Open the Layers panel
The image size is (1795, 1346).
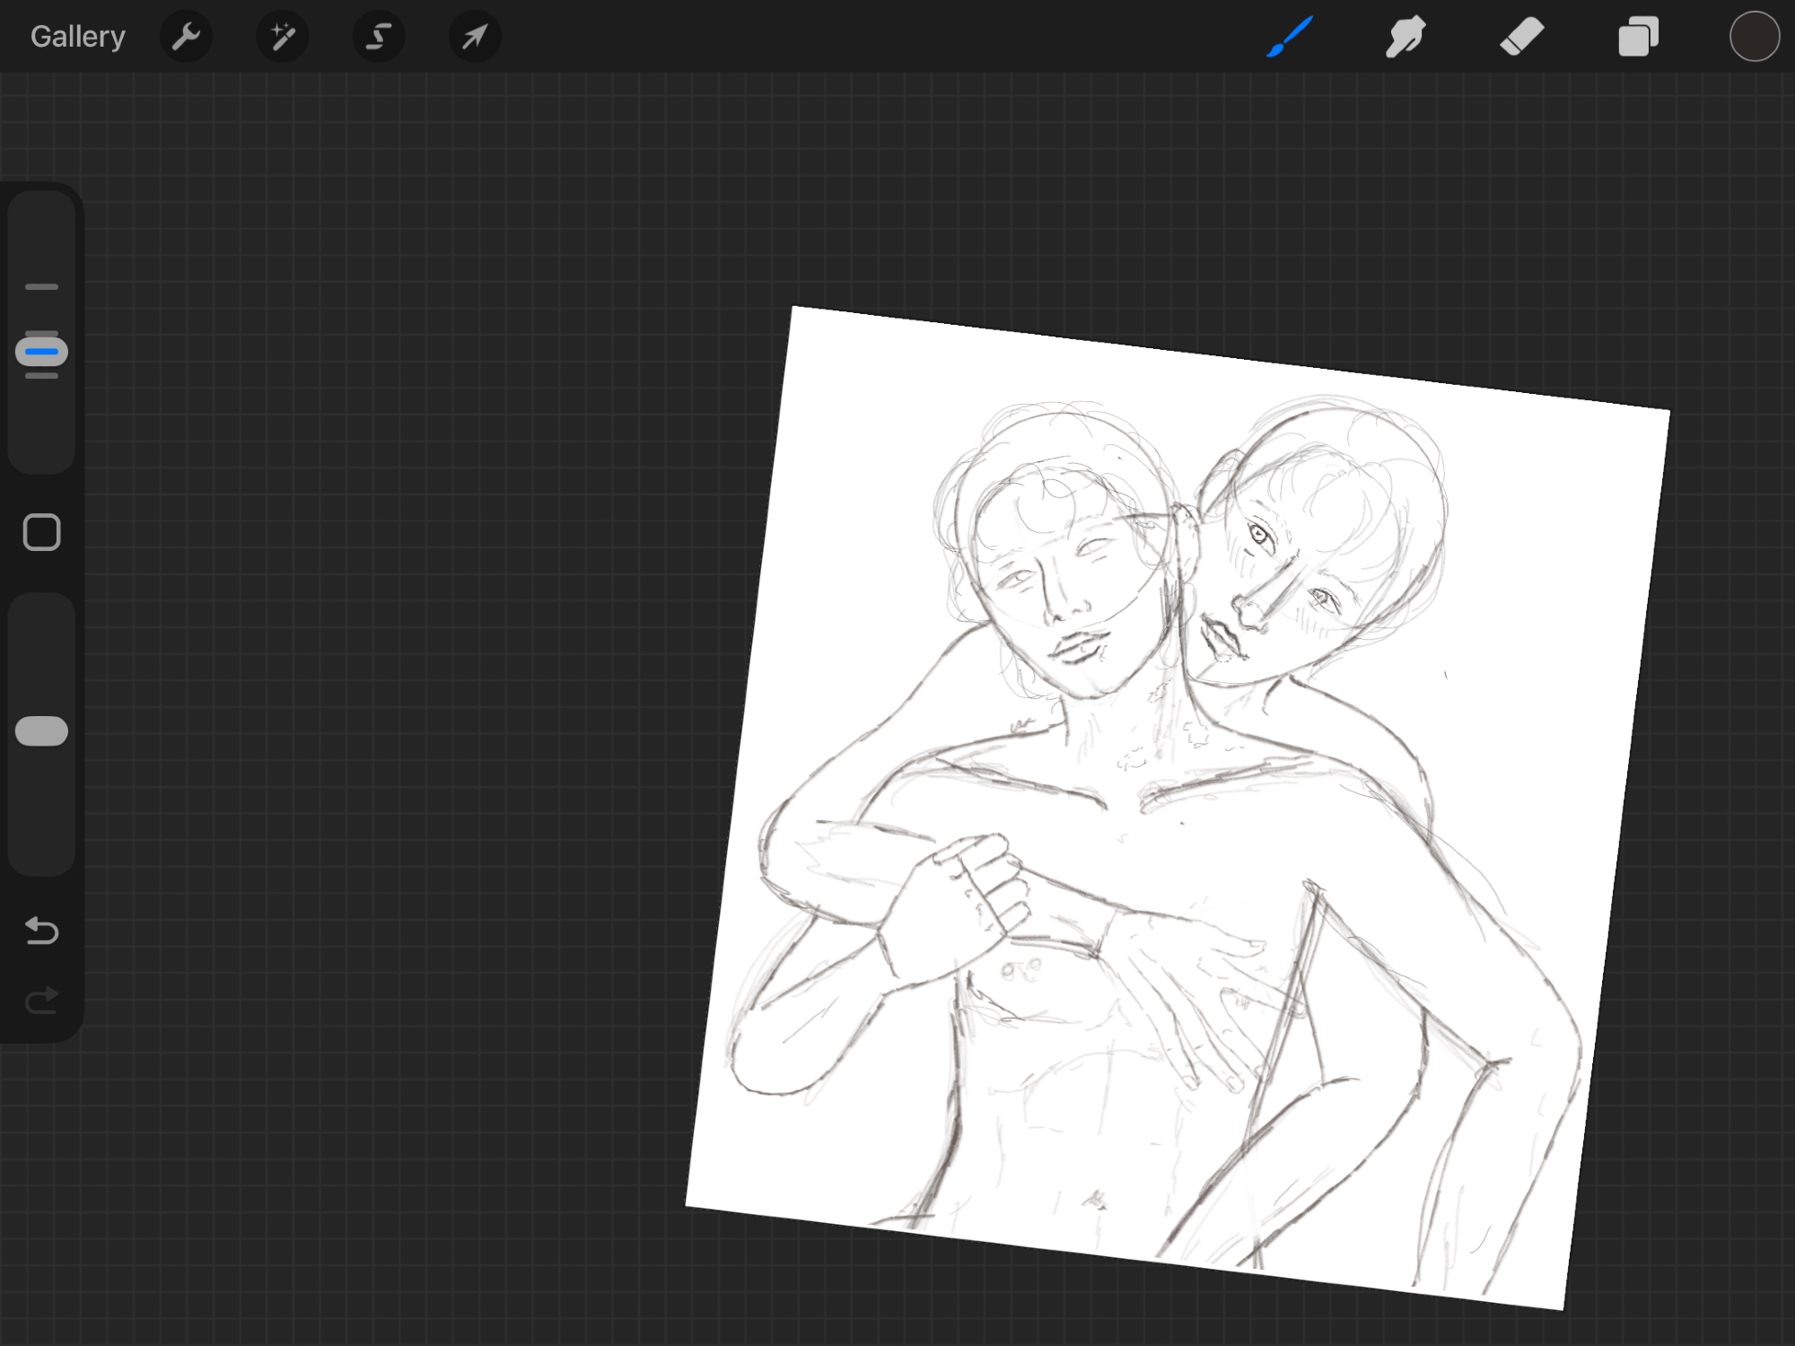click(1638, 37)
